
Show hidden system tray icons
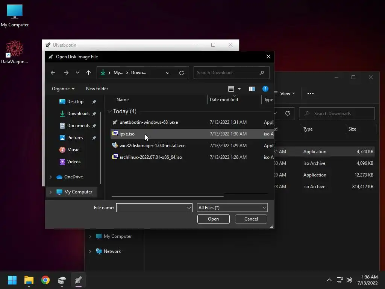tap(329, 280)
